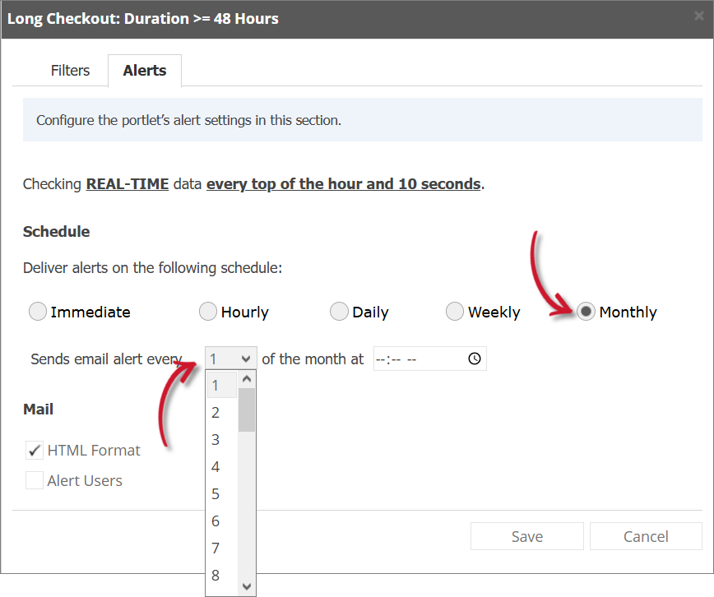
Task: Switch to the Filters tab
Action: (70, 71)
